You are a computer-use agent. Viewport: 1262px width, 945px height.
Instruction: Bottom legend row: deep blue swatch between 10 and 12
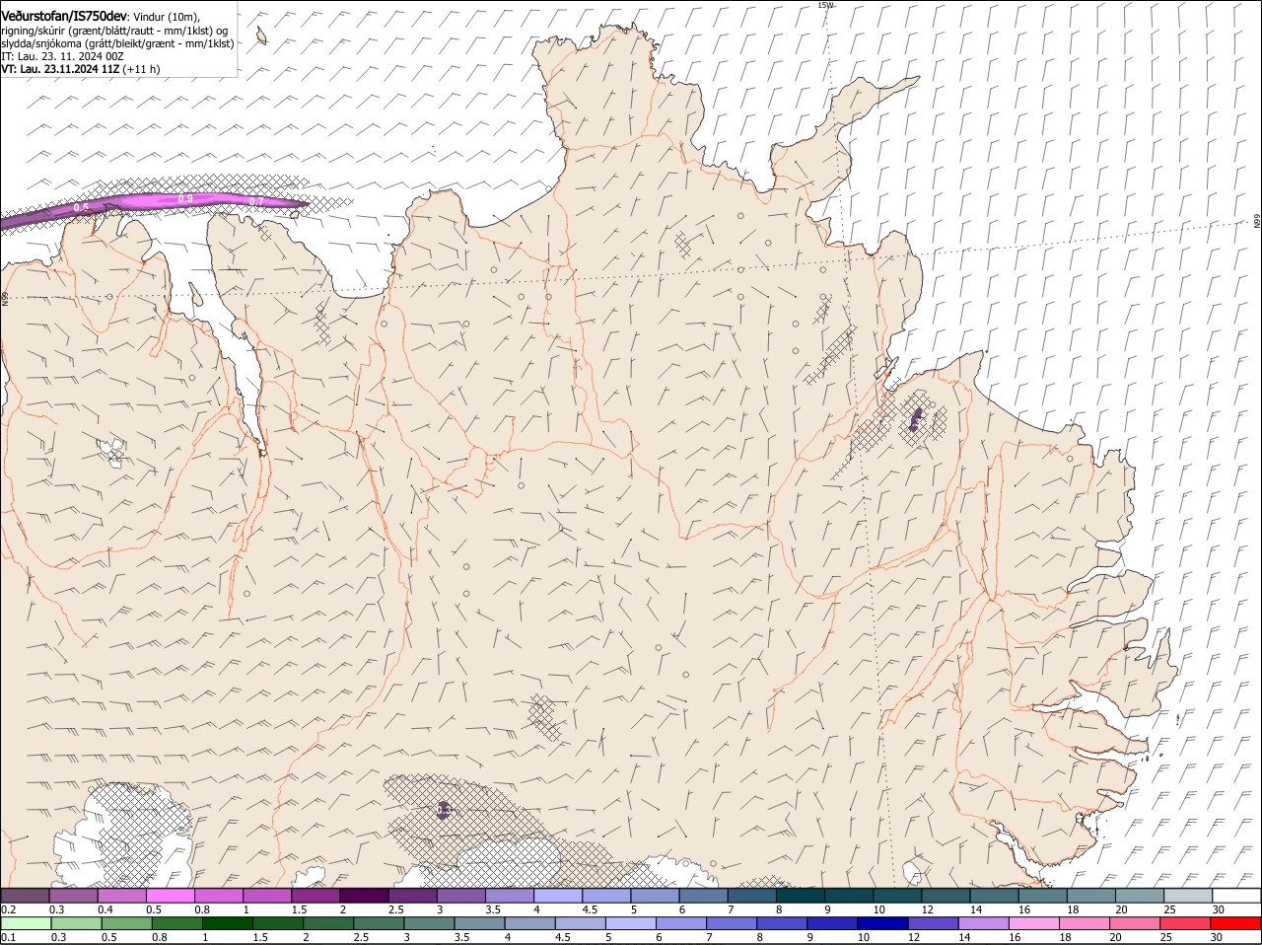[881, 923]
